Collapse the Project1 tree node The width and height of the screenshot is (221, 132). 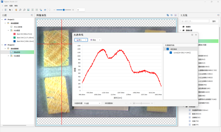click(2, 19)
